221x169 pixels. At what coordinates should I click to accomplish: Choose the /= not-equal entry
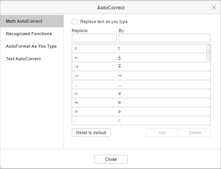click(x=141, y=102)
